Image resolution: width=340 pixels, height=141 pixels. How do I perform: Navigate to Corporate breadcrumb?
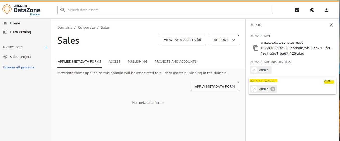[86, 27]
